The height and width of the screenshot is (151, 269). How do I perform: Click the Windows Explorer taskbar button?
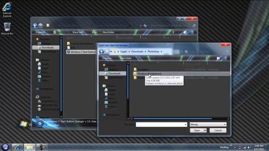click(30, 147)
